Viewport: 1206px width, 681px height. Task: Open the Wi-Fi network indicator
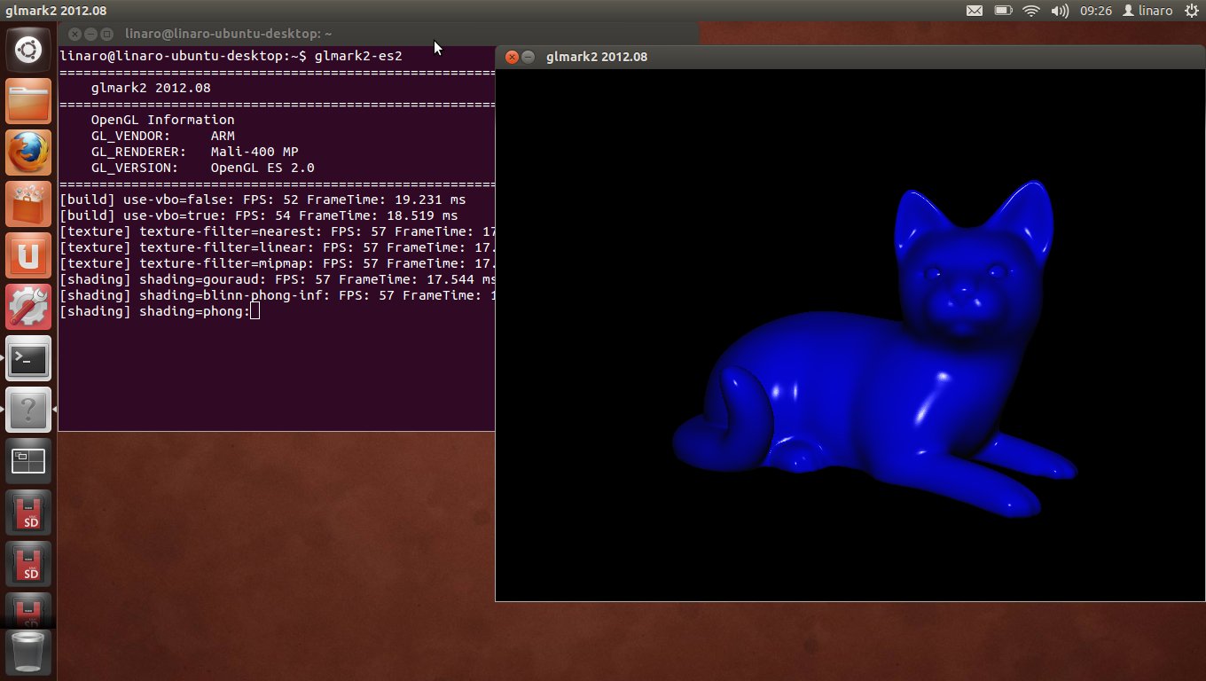point(1030,11)
